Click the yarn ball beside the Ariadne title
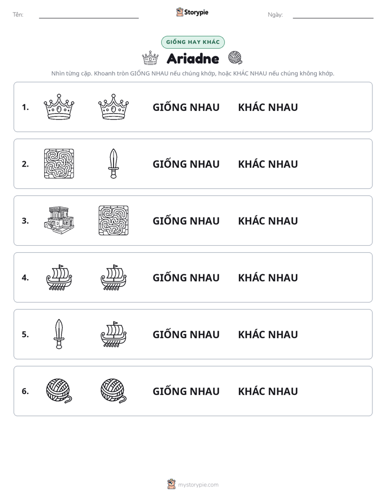Screen dimensions: 386x500 click(235, 58)
